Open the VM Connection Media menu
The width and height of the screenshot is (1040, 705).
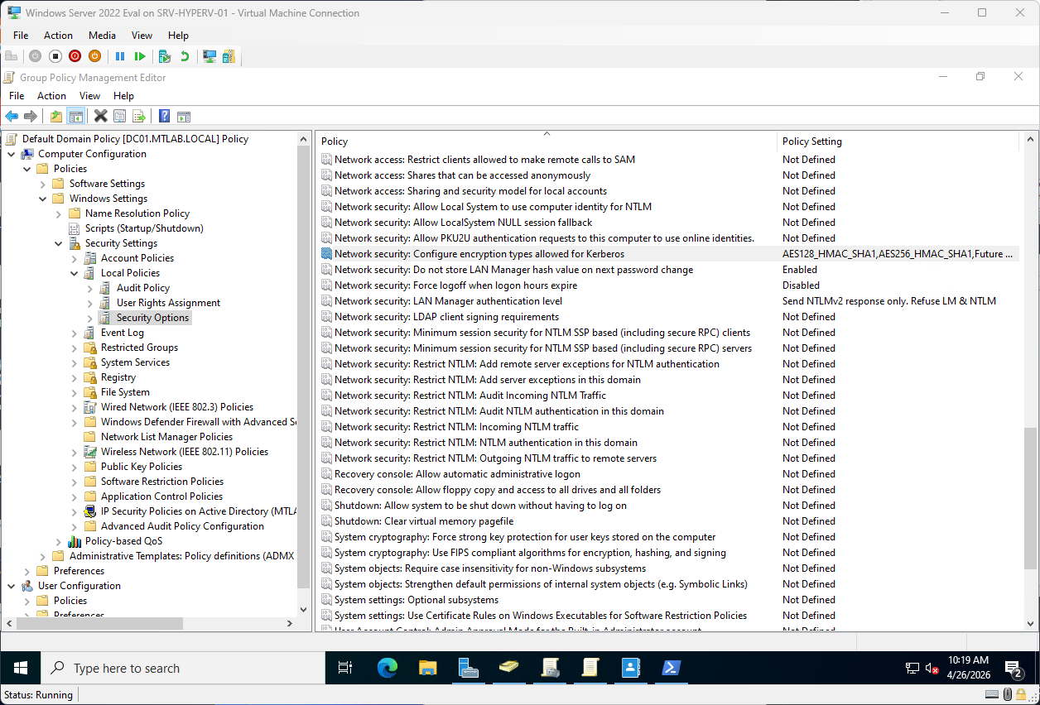[x=103, y=36]
